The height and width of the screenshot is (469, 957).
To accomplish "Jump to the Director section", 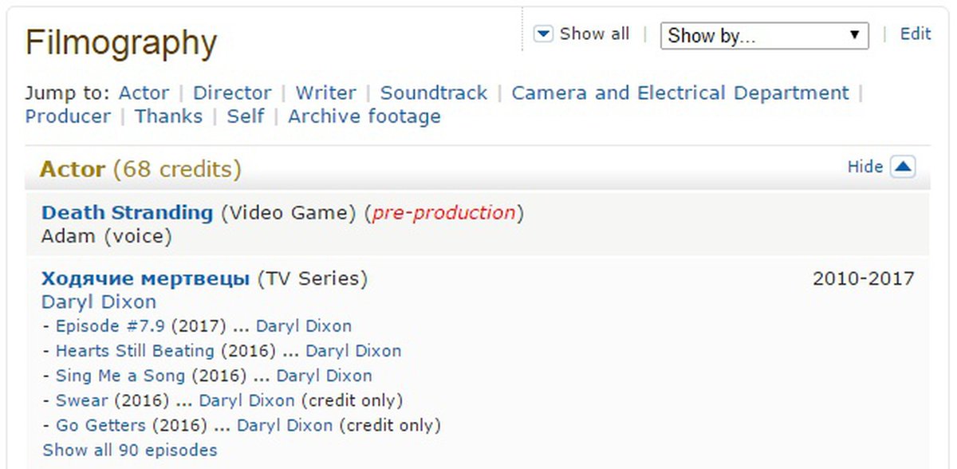I will 232,93.
